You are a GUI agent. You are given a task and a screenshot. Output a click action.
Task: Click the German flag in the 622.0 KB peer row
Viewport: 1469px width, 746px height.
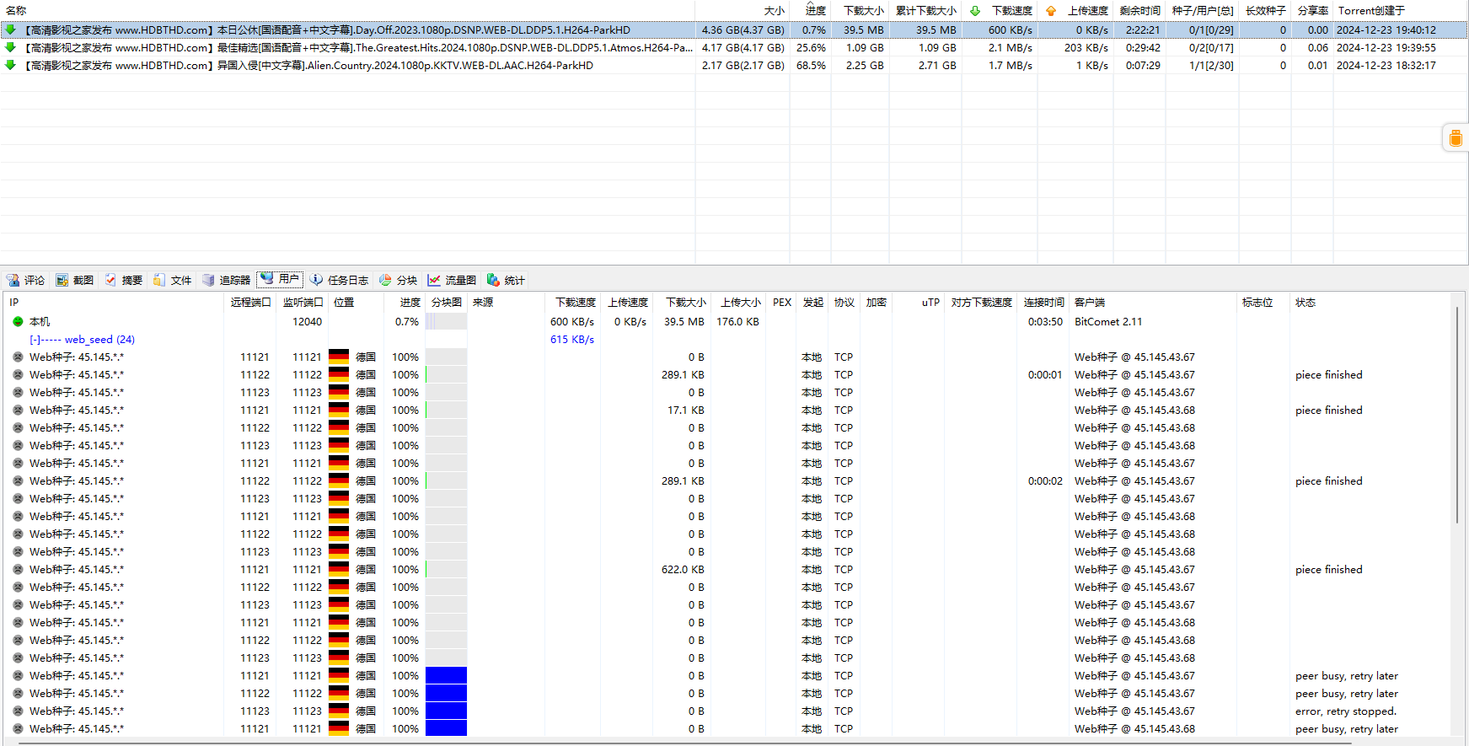pos(339,569)
